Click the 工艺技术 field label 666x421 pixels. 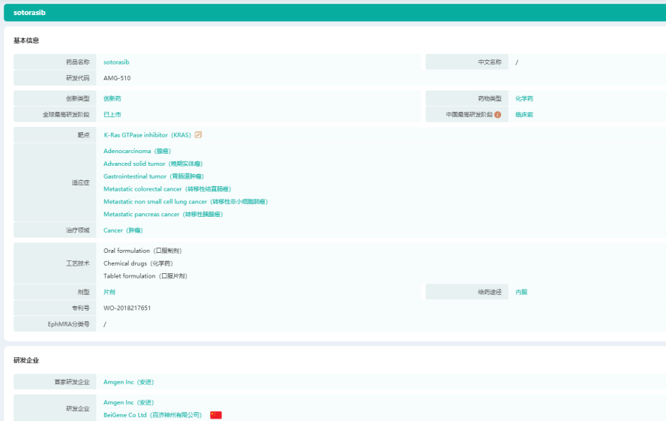point(78,263)
